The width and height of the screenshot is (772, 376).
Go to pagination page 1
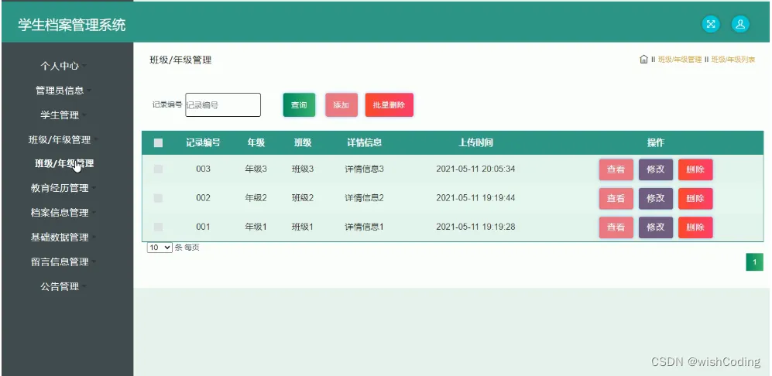pyautogui.click(x=754, y=262)
